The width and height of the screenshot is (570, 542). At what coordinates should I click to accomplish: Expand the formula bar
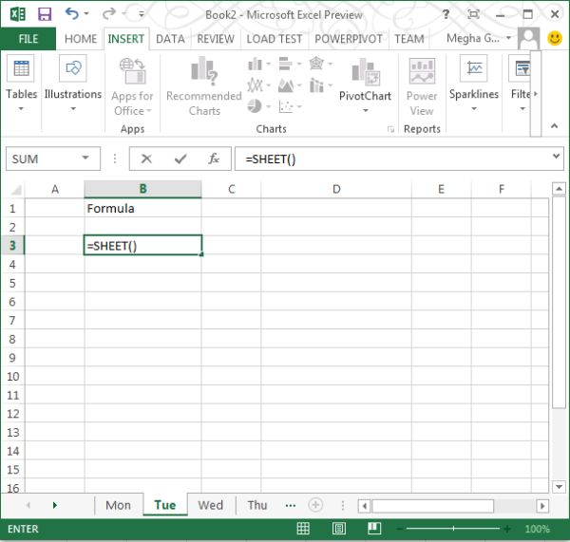[556, 157]
